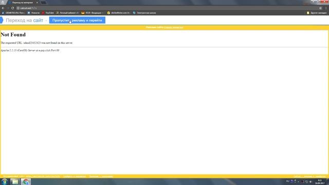The image size is (329, 185).
Task: Open the dislikeMeter.com bookmark
Action: (119, 13)
